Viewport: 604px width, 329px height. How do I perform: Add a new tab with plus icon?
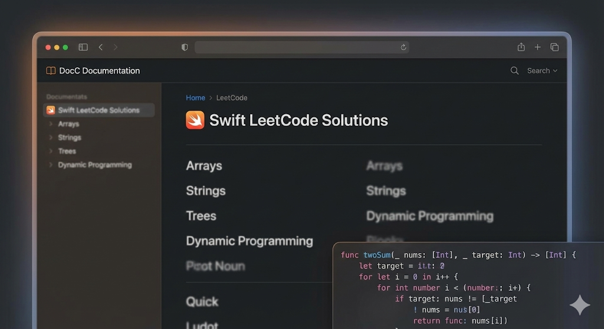pos(538,47)
